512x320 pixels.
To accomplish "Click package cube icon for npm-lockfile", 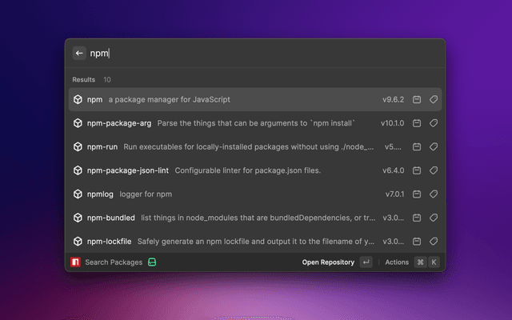I will [78, 242].
